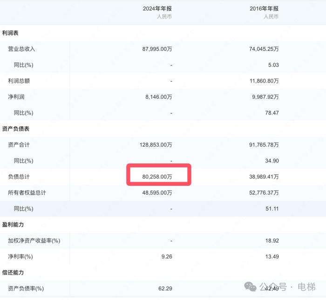Click the 营业总收入 row label

(x=21, y=49)
